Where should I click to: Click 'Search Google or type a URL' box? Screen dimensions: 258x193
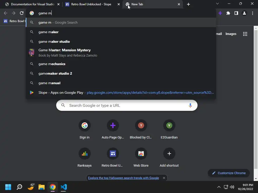127,105
